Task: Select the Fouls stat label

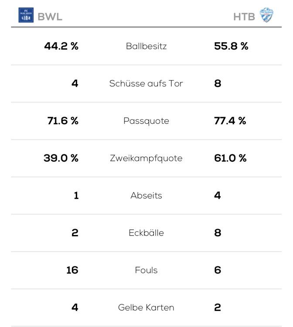Action: coord(146,270)
